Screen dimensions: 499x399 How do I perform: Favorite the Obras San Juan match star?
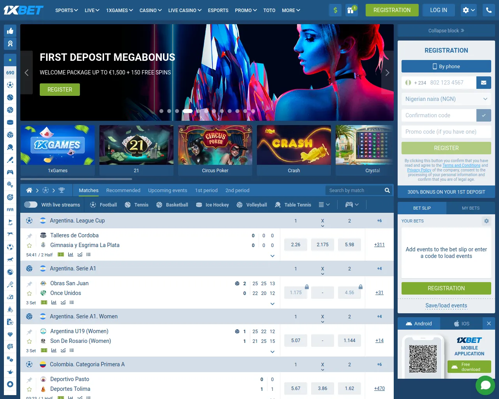coord(29,293)
